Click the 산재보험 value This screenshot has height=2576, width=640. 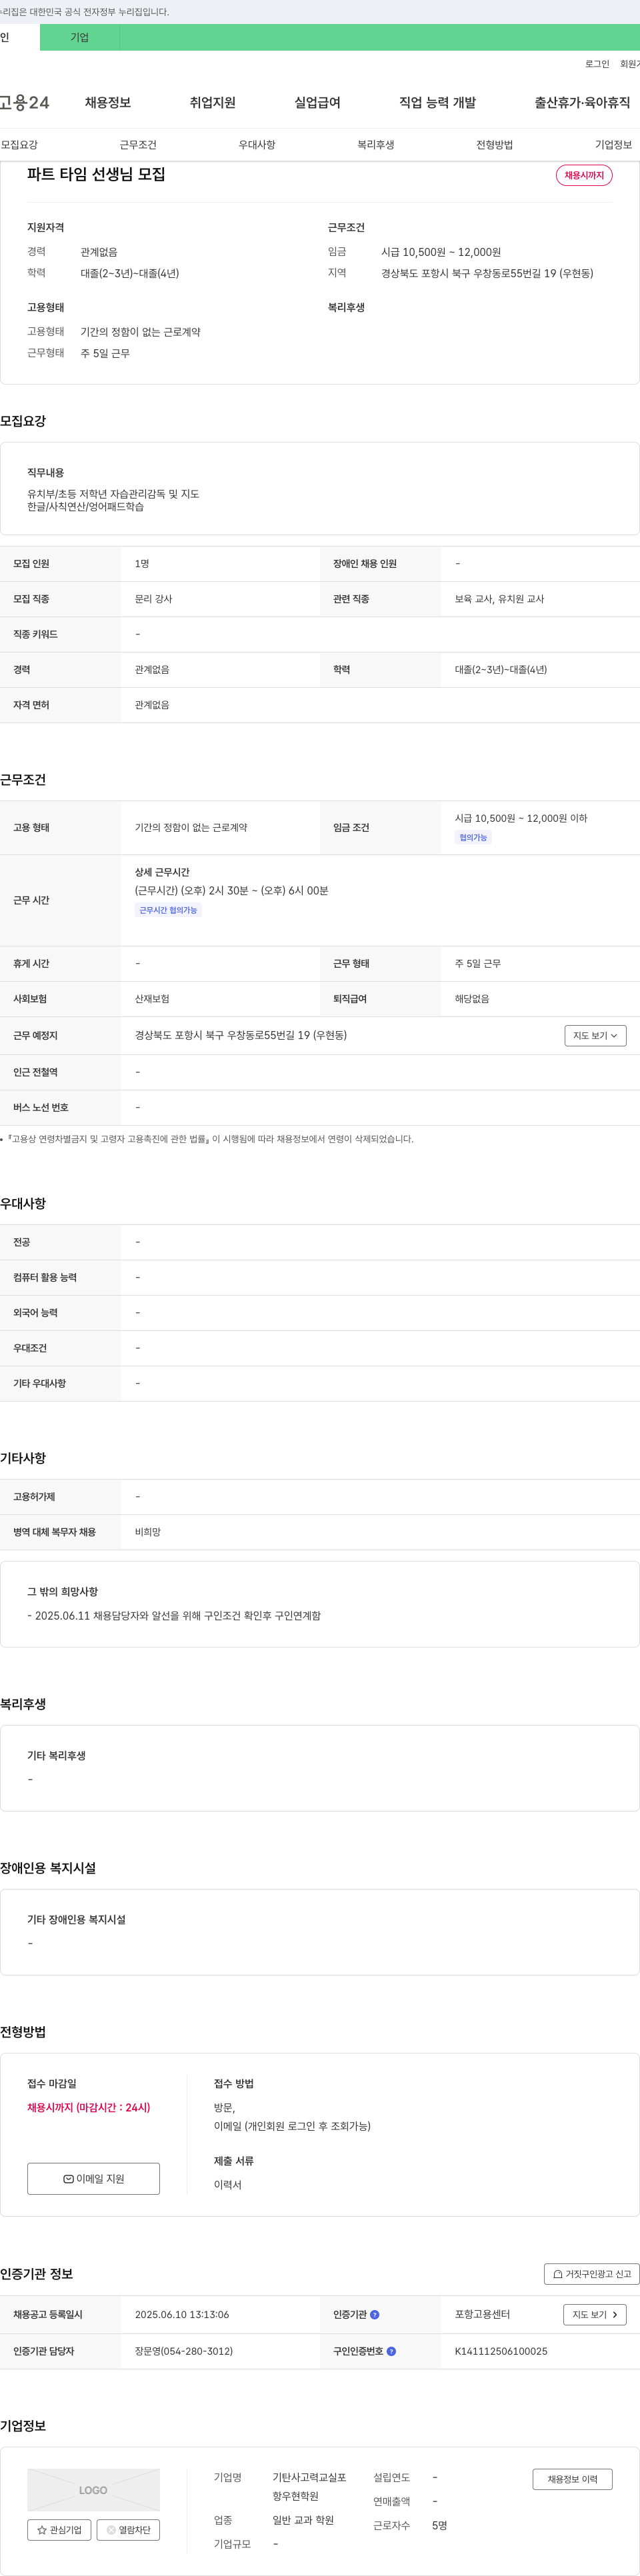pos(152,999)
